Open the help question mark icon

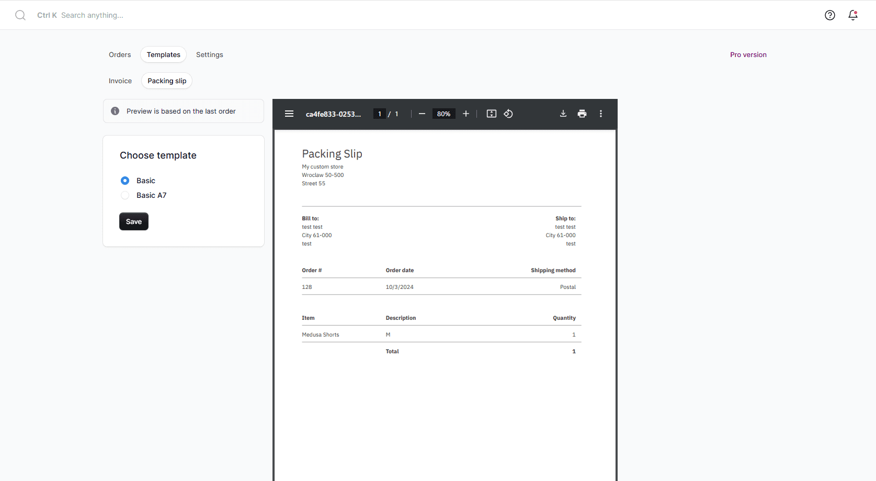click(829, 15)
